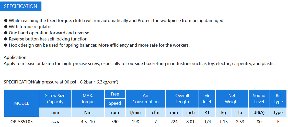Screen dimensions: 288x127
Task: Click the P.T unit cell
Action: pos(207,112)
